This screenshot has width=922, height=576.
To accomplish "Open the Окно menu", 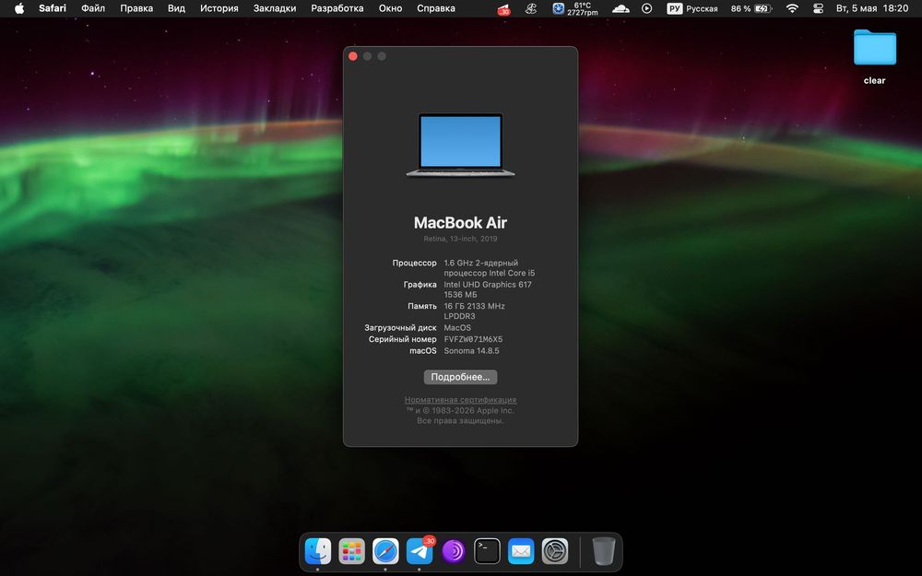I will click(x=390, y=8).
